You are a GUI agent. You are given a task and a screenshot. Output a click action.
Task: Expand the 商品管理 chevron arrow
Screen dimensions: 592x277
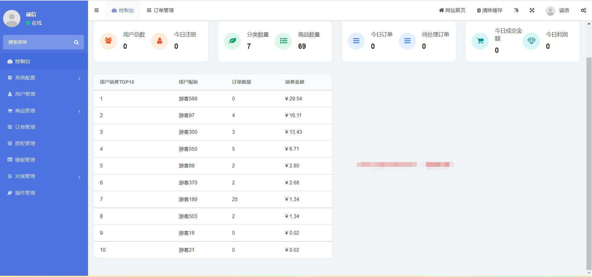(79, 111)
